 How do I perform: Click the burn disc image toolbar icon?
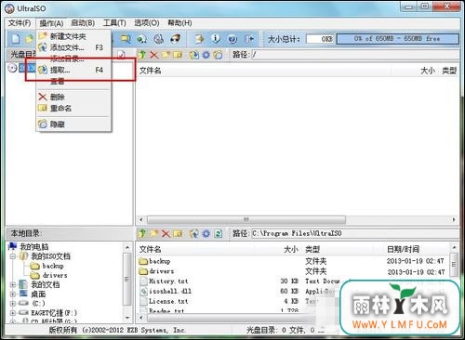pos(176,39)
